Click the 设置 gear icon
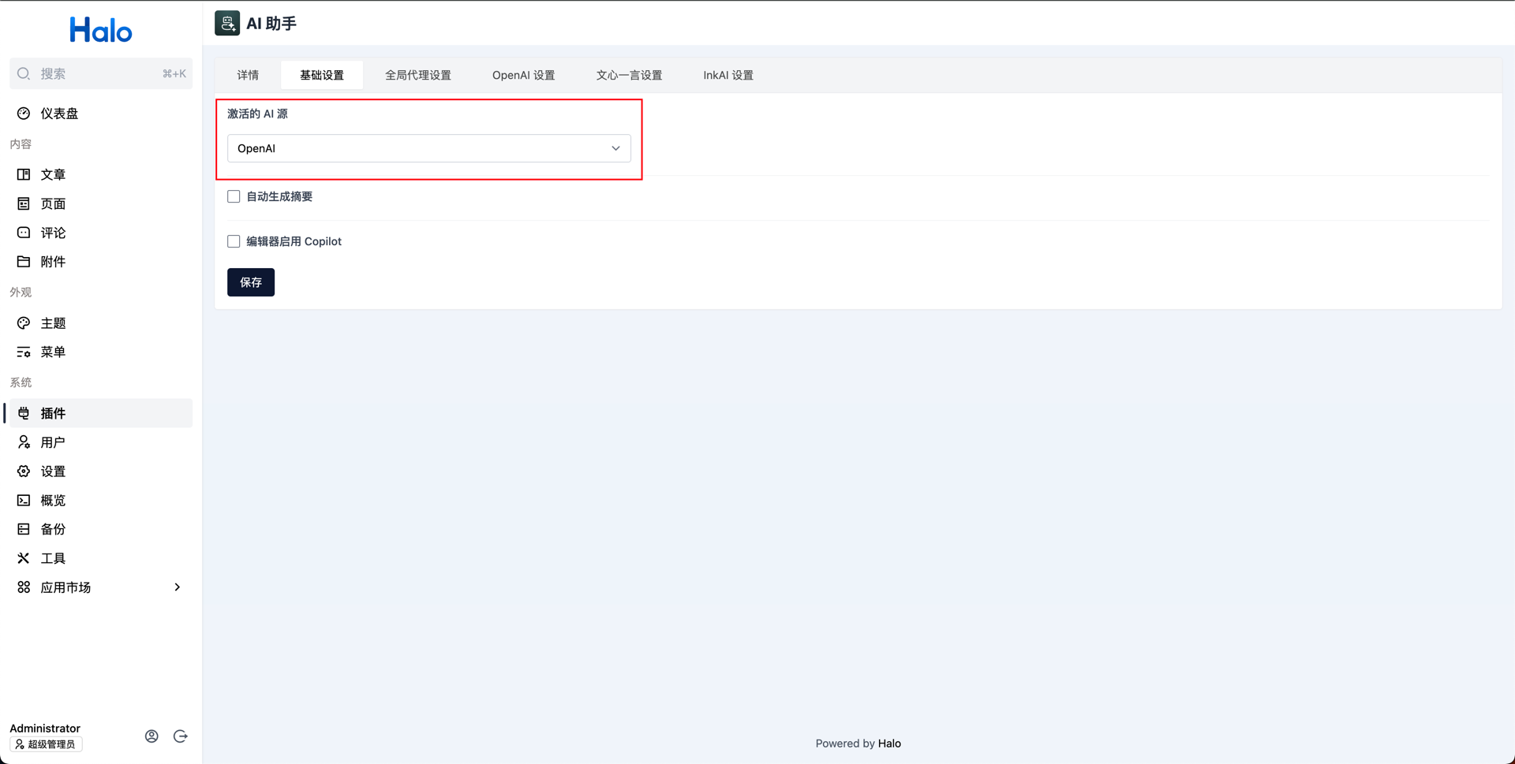This screenshot has height=764, width=1515. (24, 471)
